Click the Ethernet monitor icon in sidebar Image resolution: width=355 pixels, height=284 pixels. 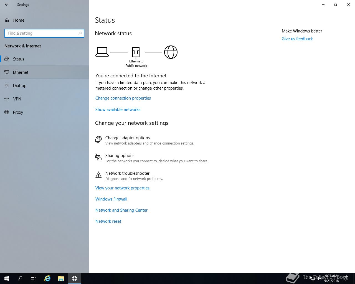(x=7, y=72)
